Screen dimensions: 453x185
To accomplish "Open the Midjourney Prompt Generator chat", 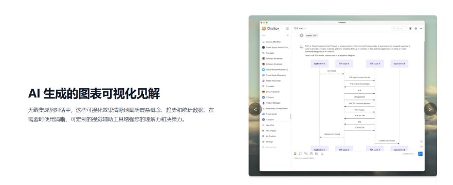I will [x=276, y=109].
